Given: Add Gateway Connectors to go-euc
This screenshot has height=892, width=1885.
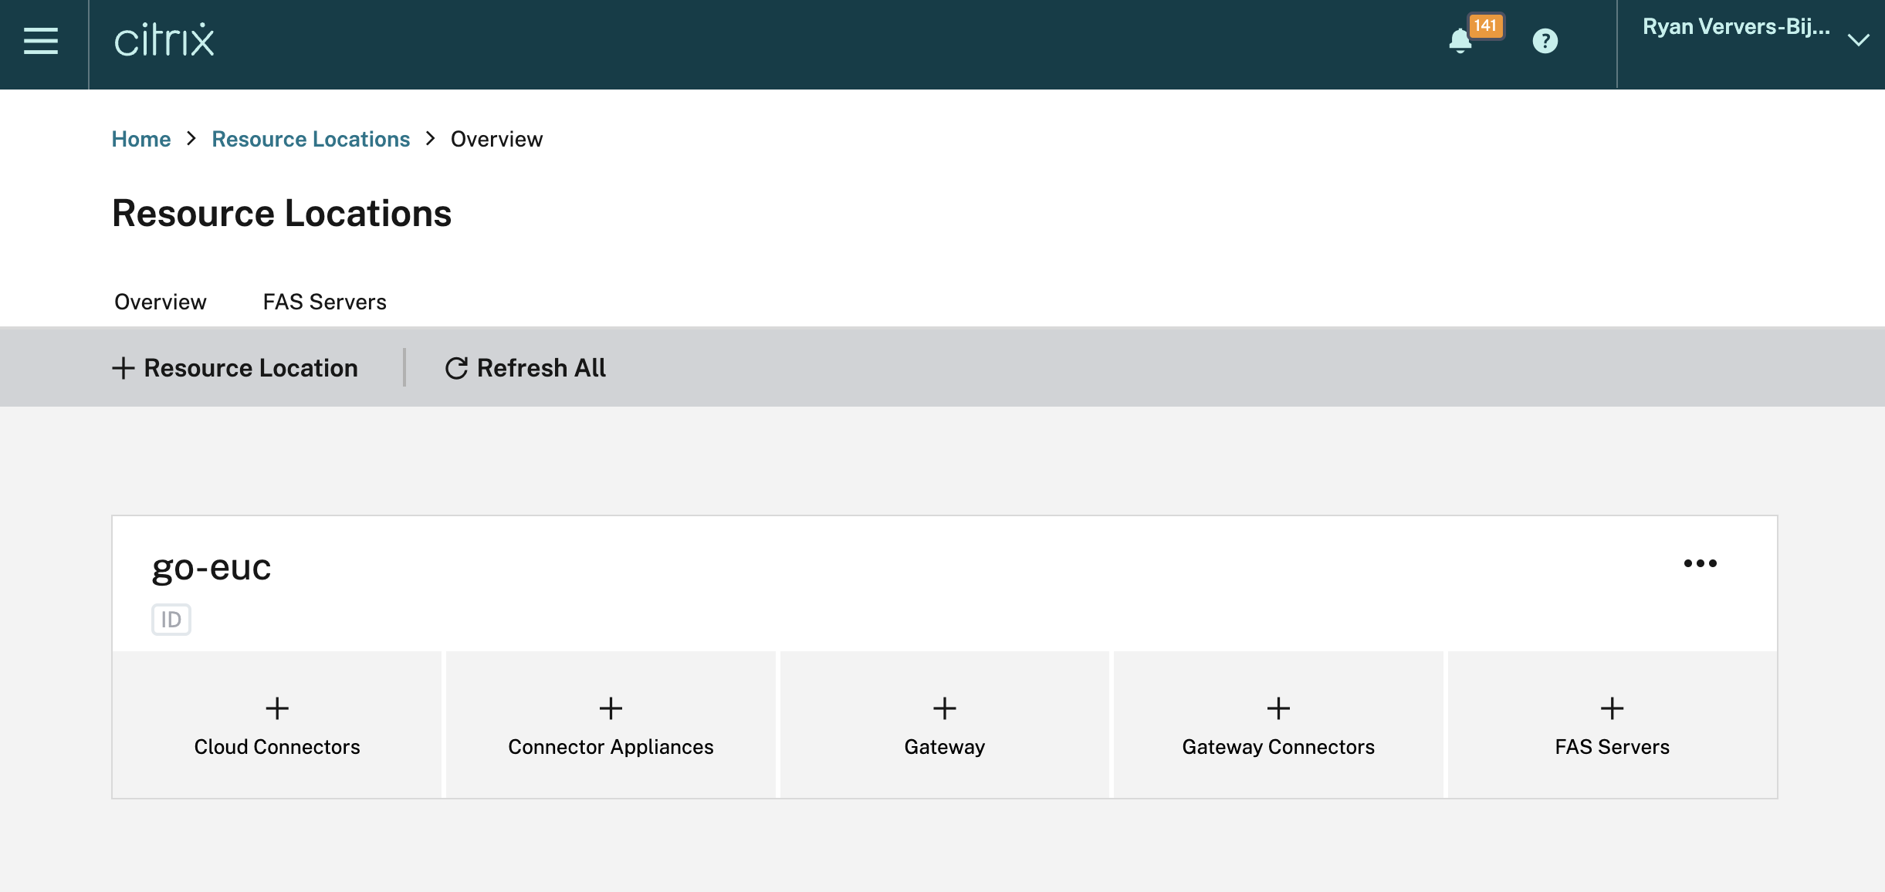Looking at the screenshot, I should point(1278,725).
